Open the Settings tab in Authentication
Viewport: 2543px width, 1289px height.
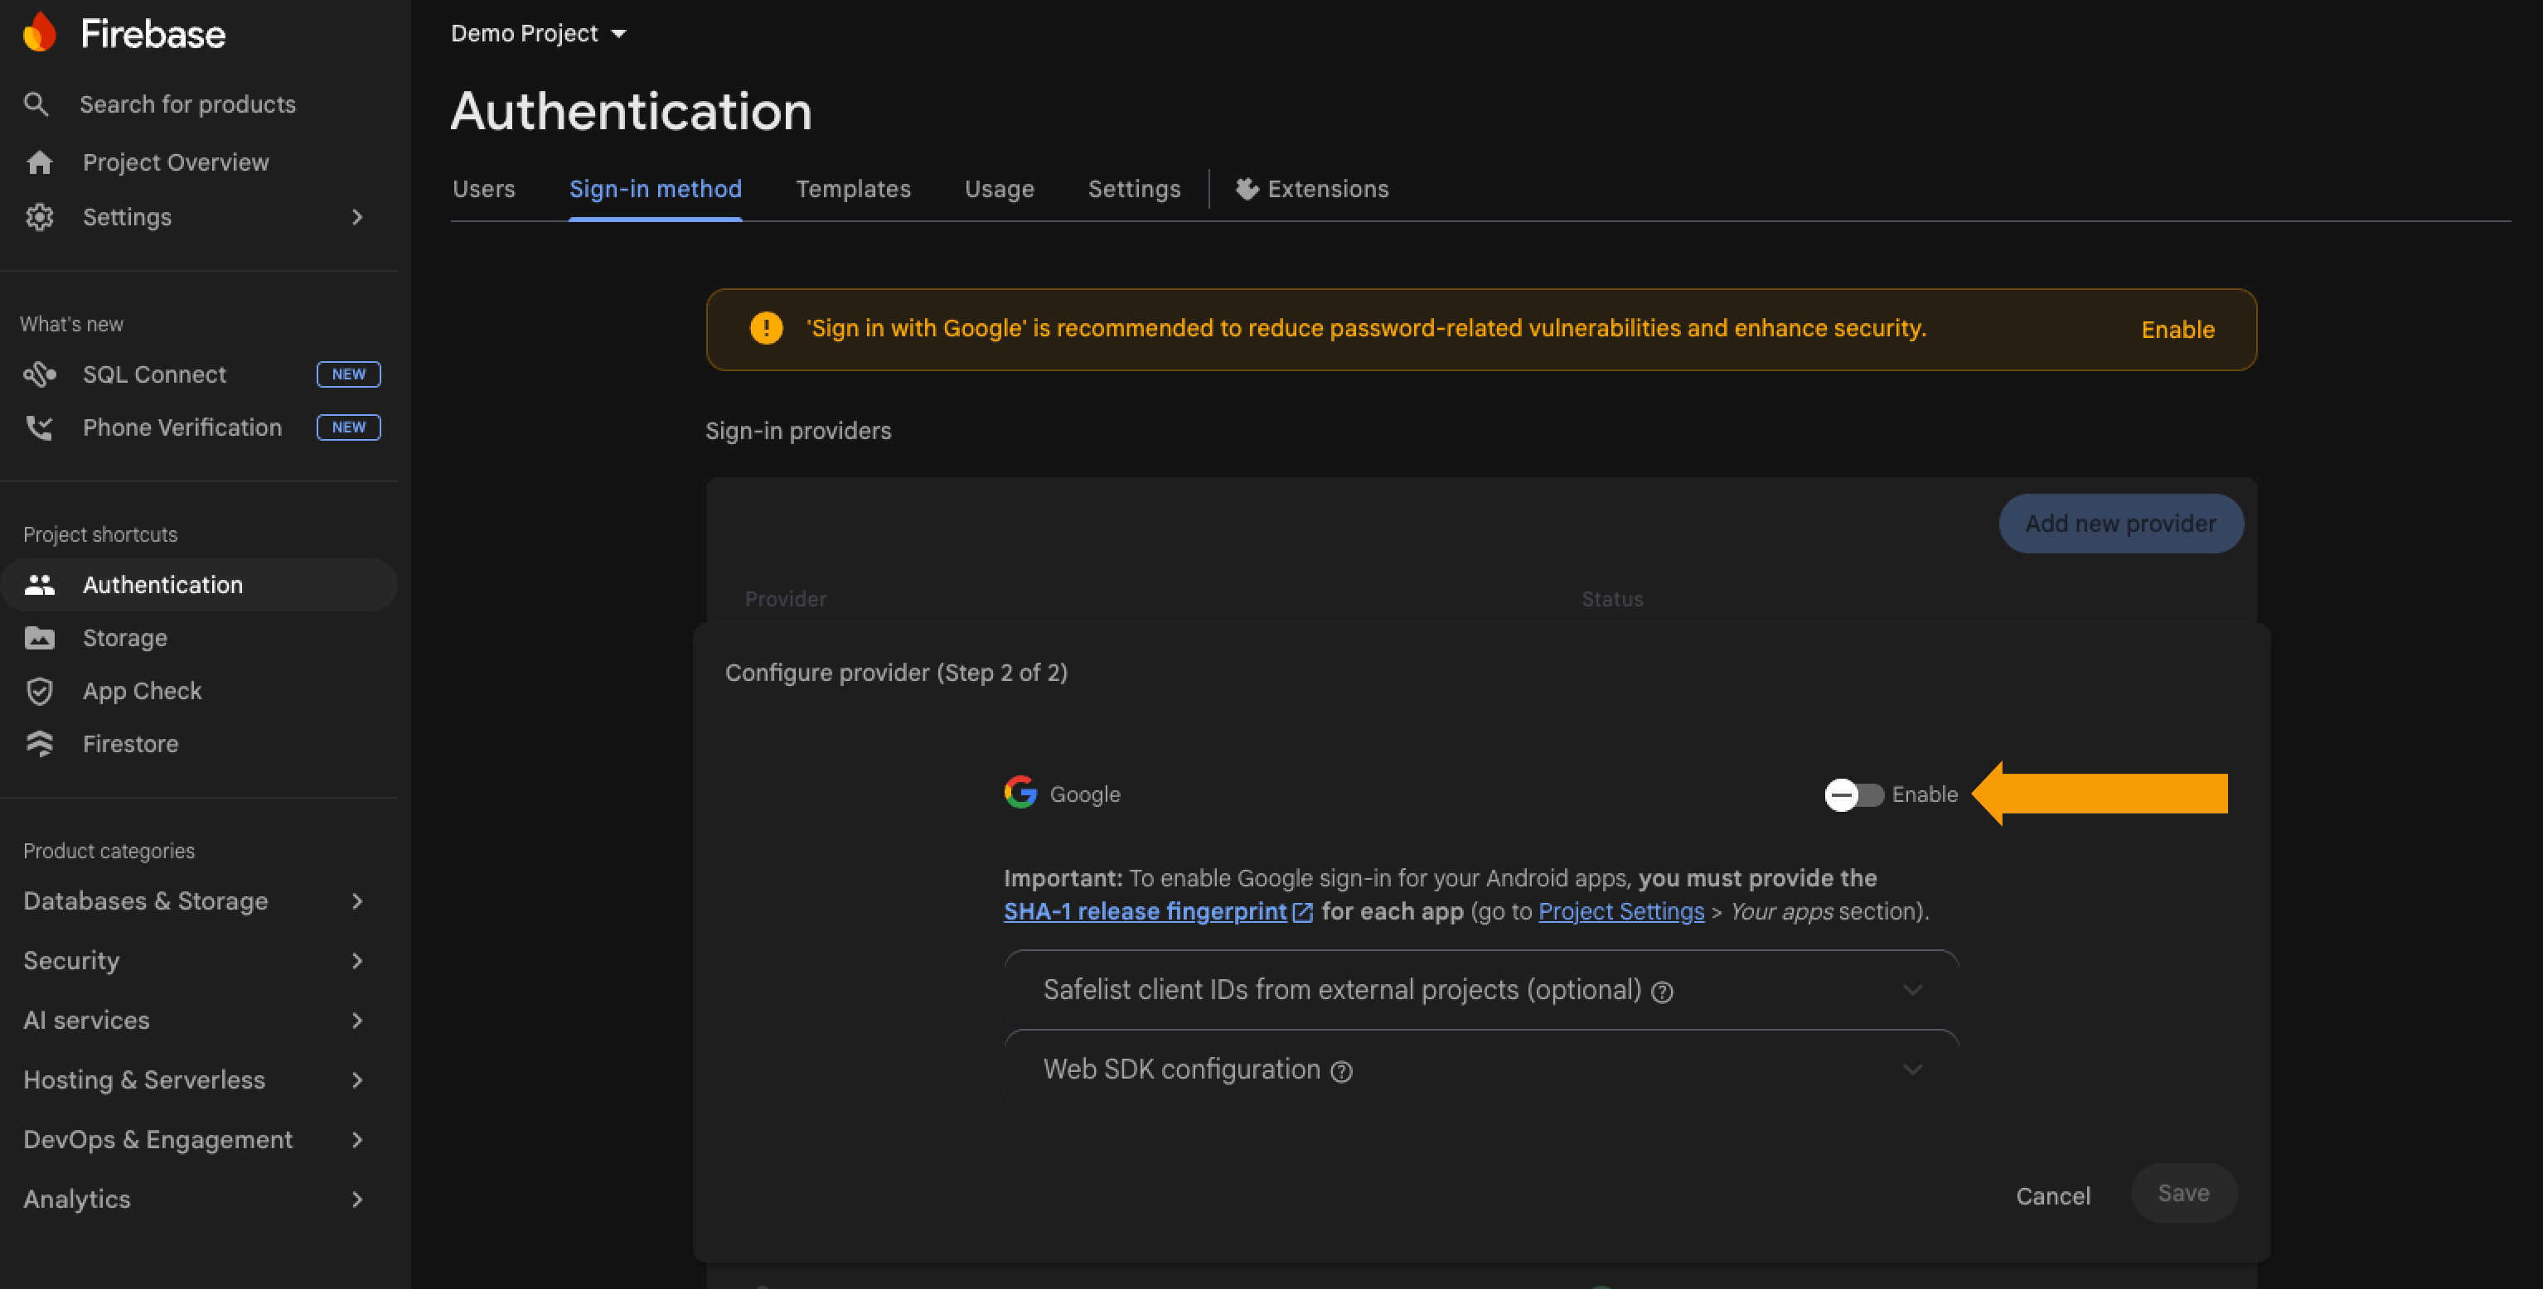point(1134,189)
